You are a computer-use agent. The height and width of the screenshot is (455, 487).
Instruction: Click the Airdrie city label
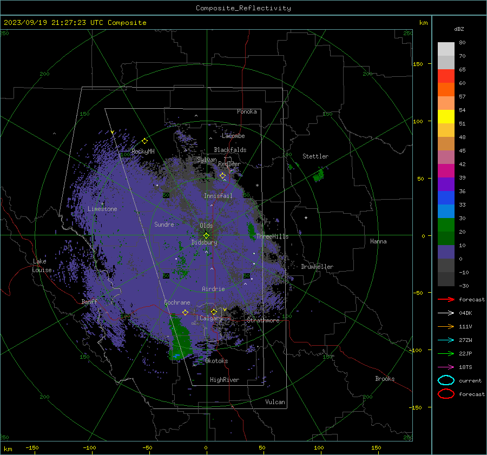click(x=213, y=289)
